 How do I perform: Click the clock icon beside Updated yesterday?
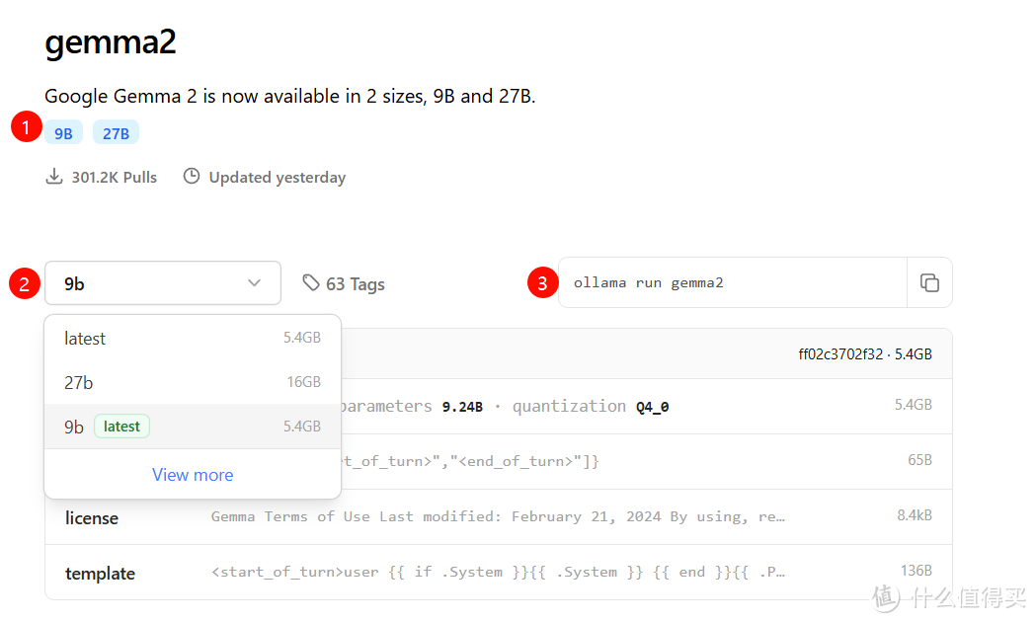(192, 178)
